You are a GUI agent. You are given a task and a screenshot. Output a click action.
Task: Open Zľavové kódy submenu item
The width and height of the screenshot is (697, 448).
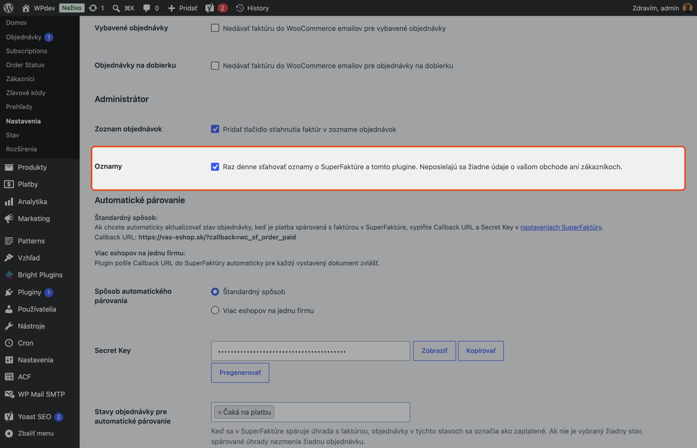pos(26,93)
